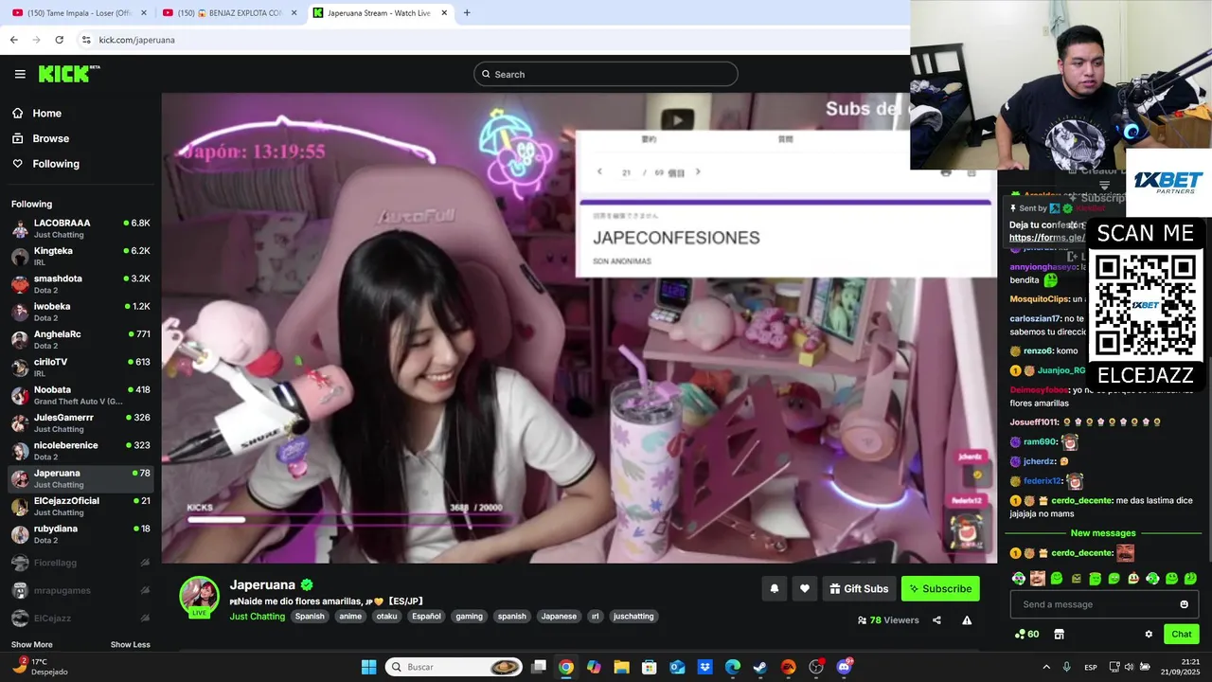Select the otaku tag

(x=386, y=617)
